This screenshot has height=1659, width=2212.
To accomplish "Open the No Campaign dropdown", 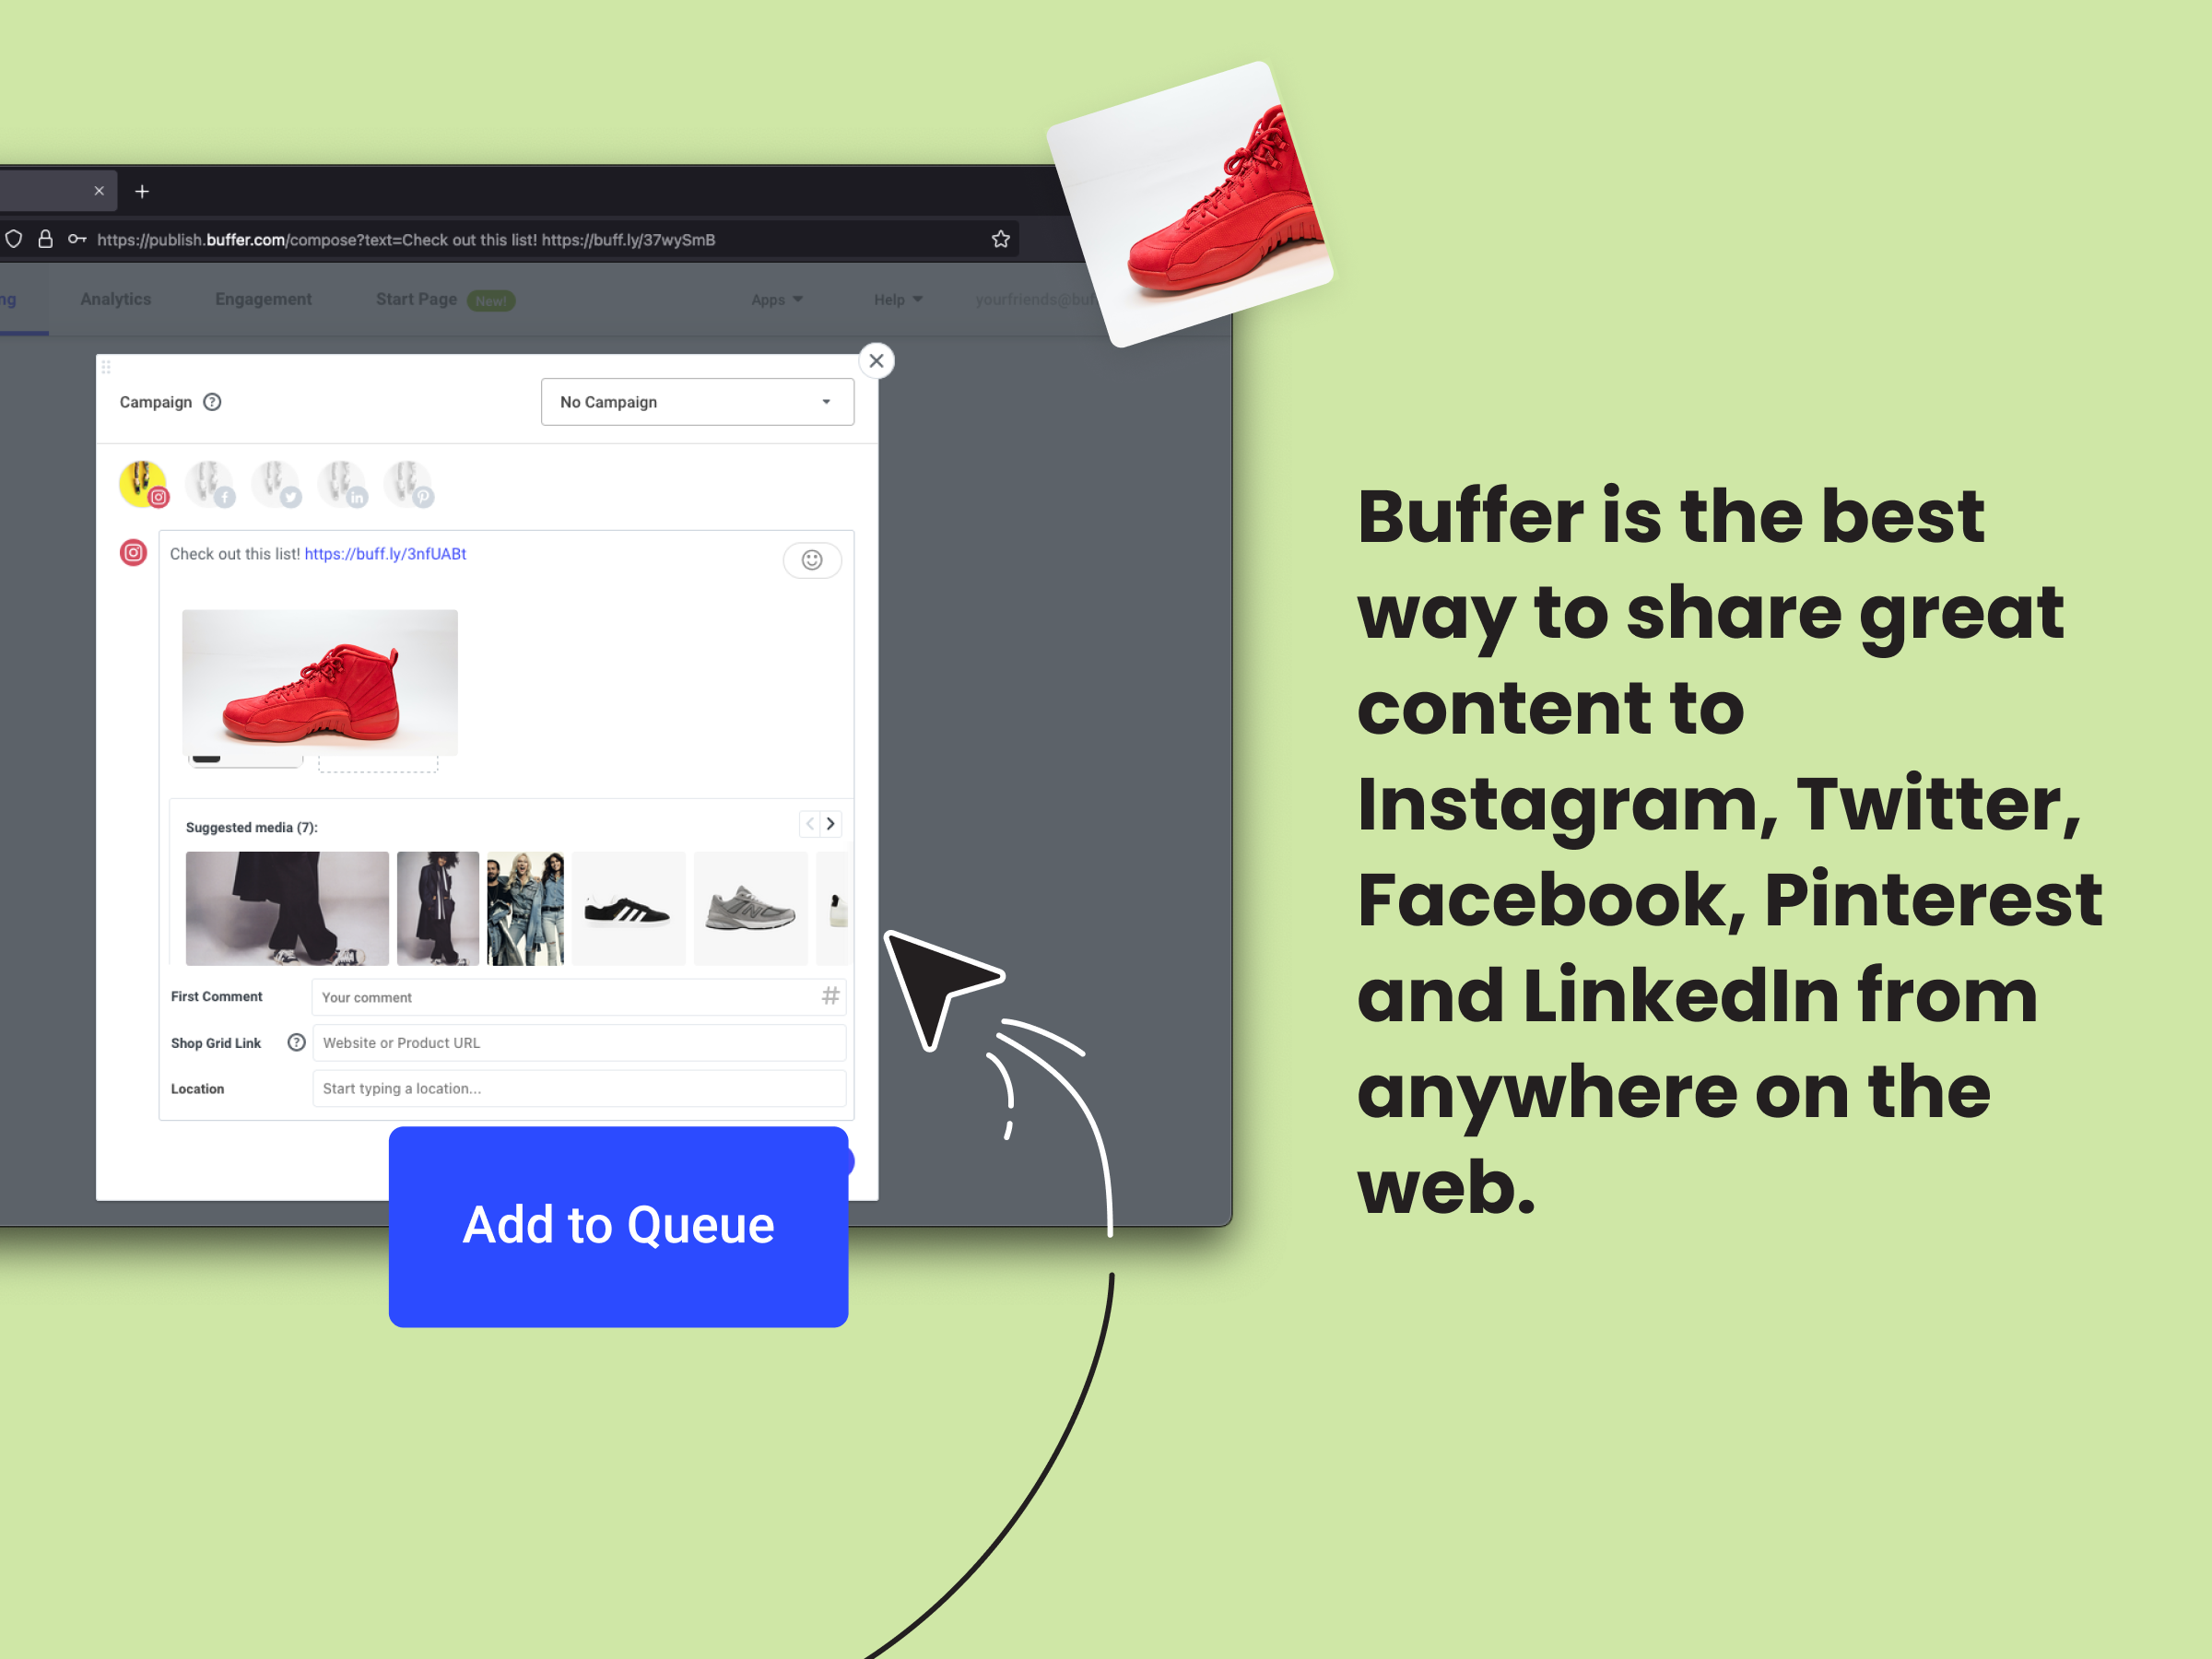I will [691, 401].
